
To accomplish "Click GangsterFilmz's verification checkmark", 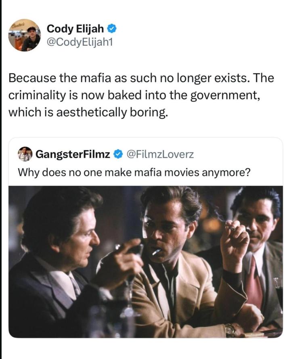I will [118, 153].
